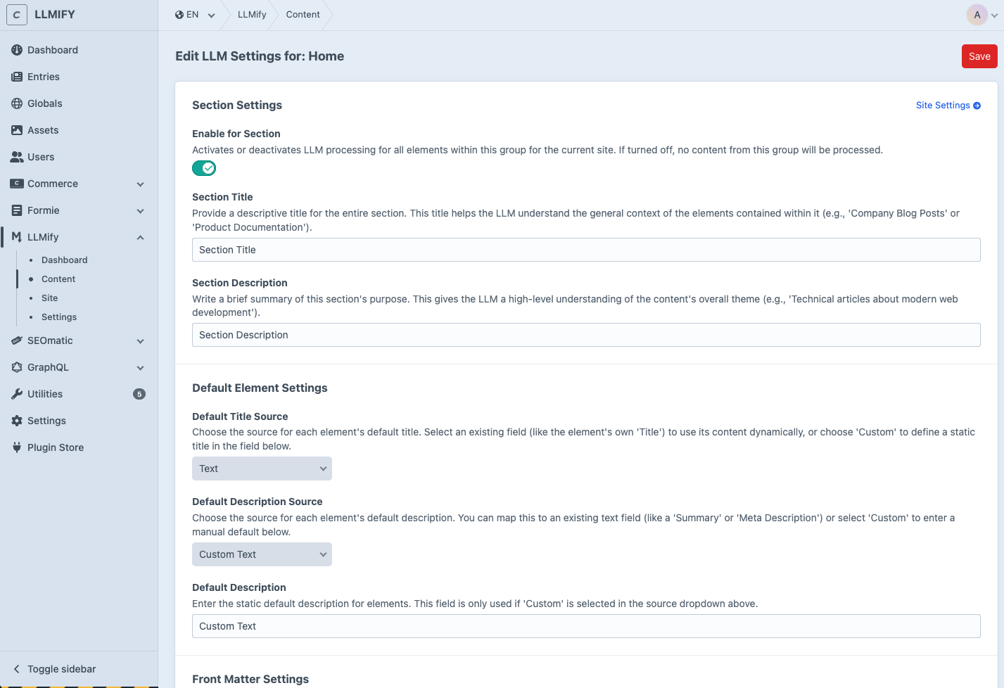Open the Entries section icon
Screen dimensions: 1004x688
tap(16, 77)
